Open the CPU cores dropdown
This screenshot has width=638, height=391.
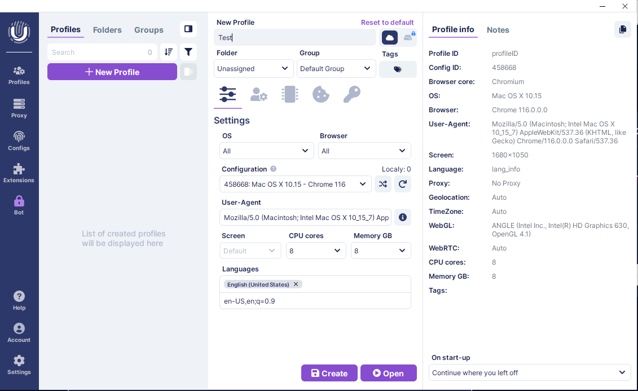pos(316,251)
